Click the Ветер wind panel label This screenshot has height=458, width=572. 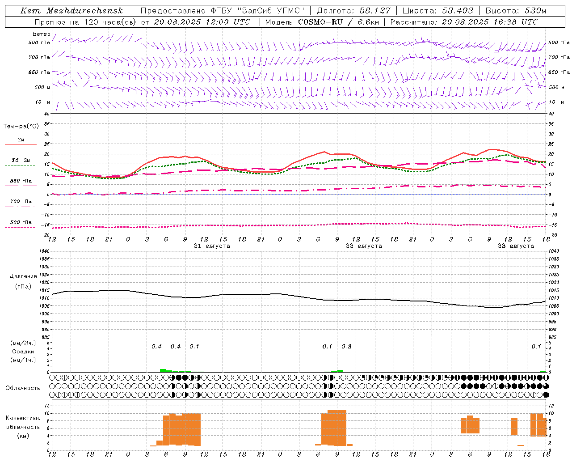pos(42,34)
